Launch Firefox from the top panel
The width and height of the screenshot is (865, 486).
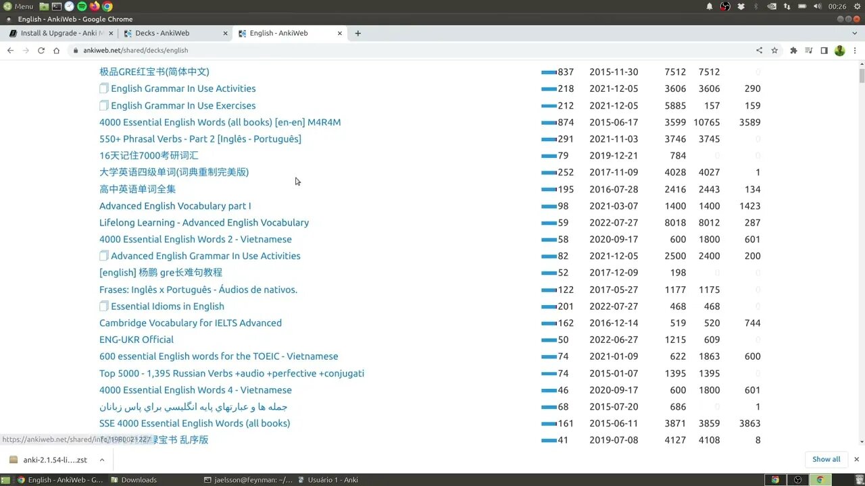click(95, 6)
